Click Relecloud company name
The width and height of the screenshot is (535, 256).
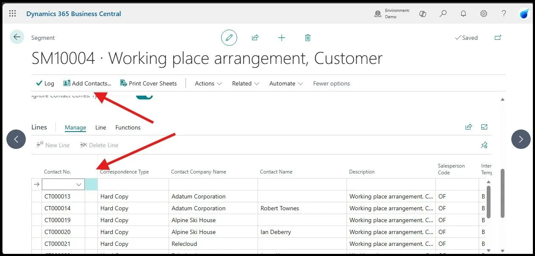[184, 244]
